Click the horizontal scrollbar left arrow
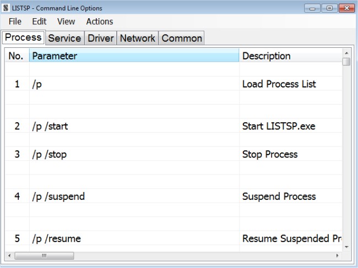This screenshot has width=358, height=268. (x=9, y=256)
